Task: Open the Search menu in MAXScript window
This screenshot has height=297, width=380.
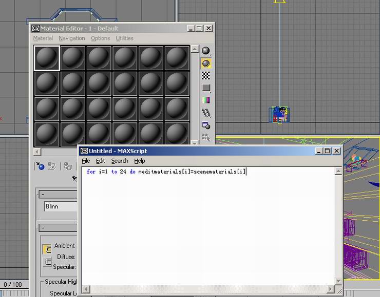Action: click(120, 161)
